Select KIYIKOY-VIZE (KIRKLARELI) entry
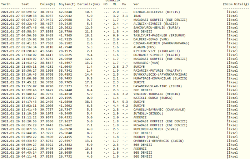 click(x=156, y=51)
